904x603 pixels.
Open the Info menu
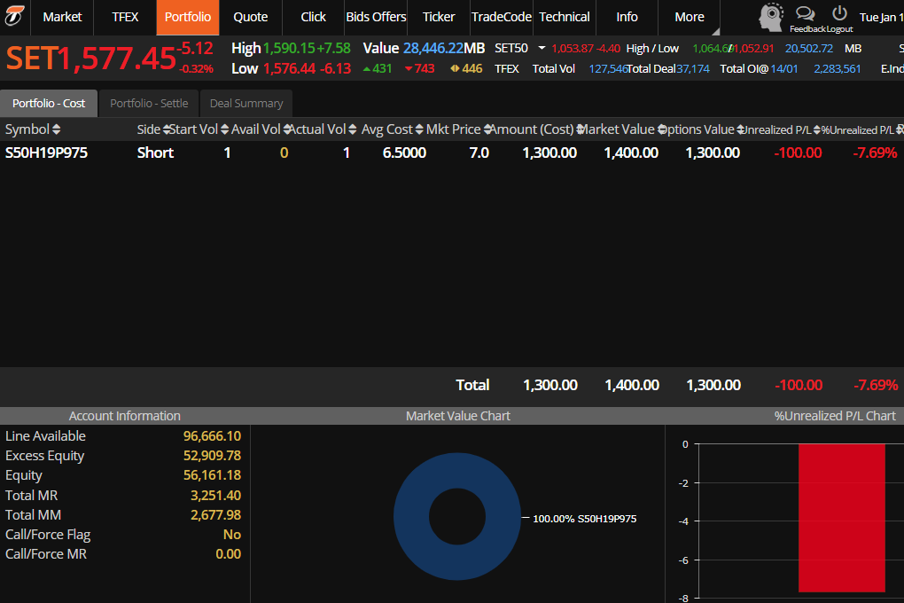[x=627, y=17]
